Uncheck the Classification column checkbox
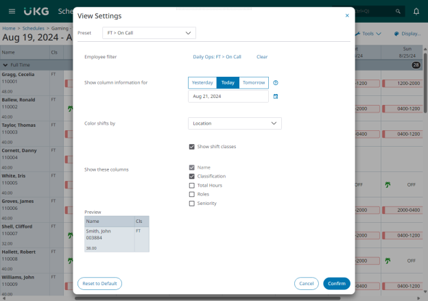Image resolution: width=428 pixels, height=301 pixels. pyautogui.click(x=192, y=176)
